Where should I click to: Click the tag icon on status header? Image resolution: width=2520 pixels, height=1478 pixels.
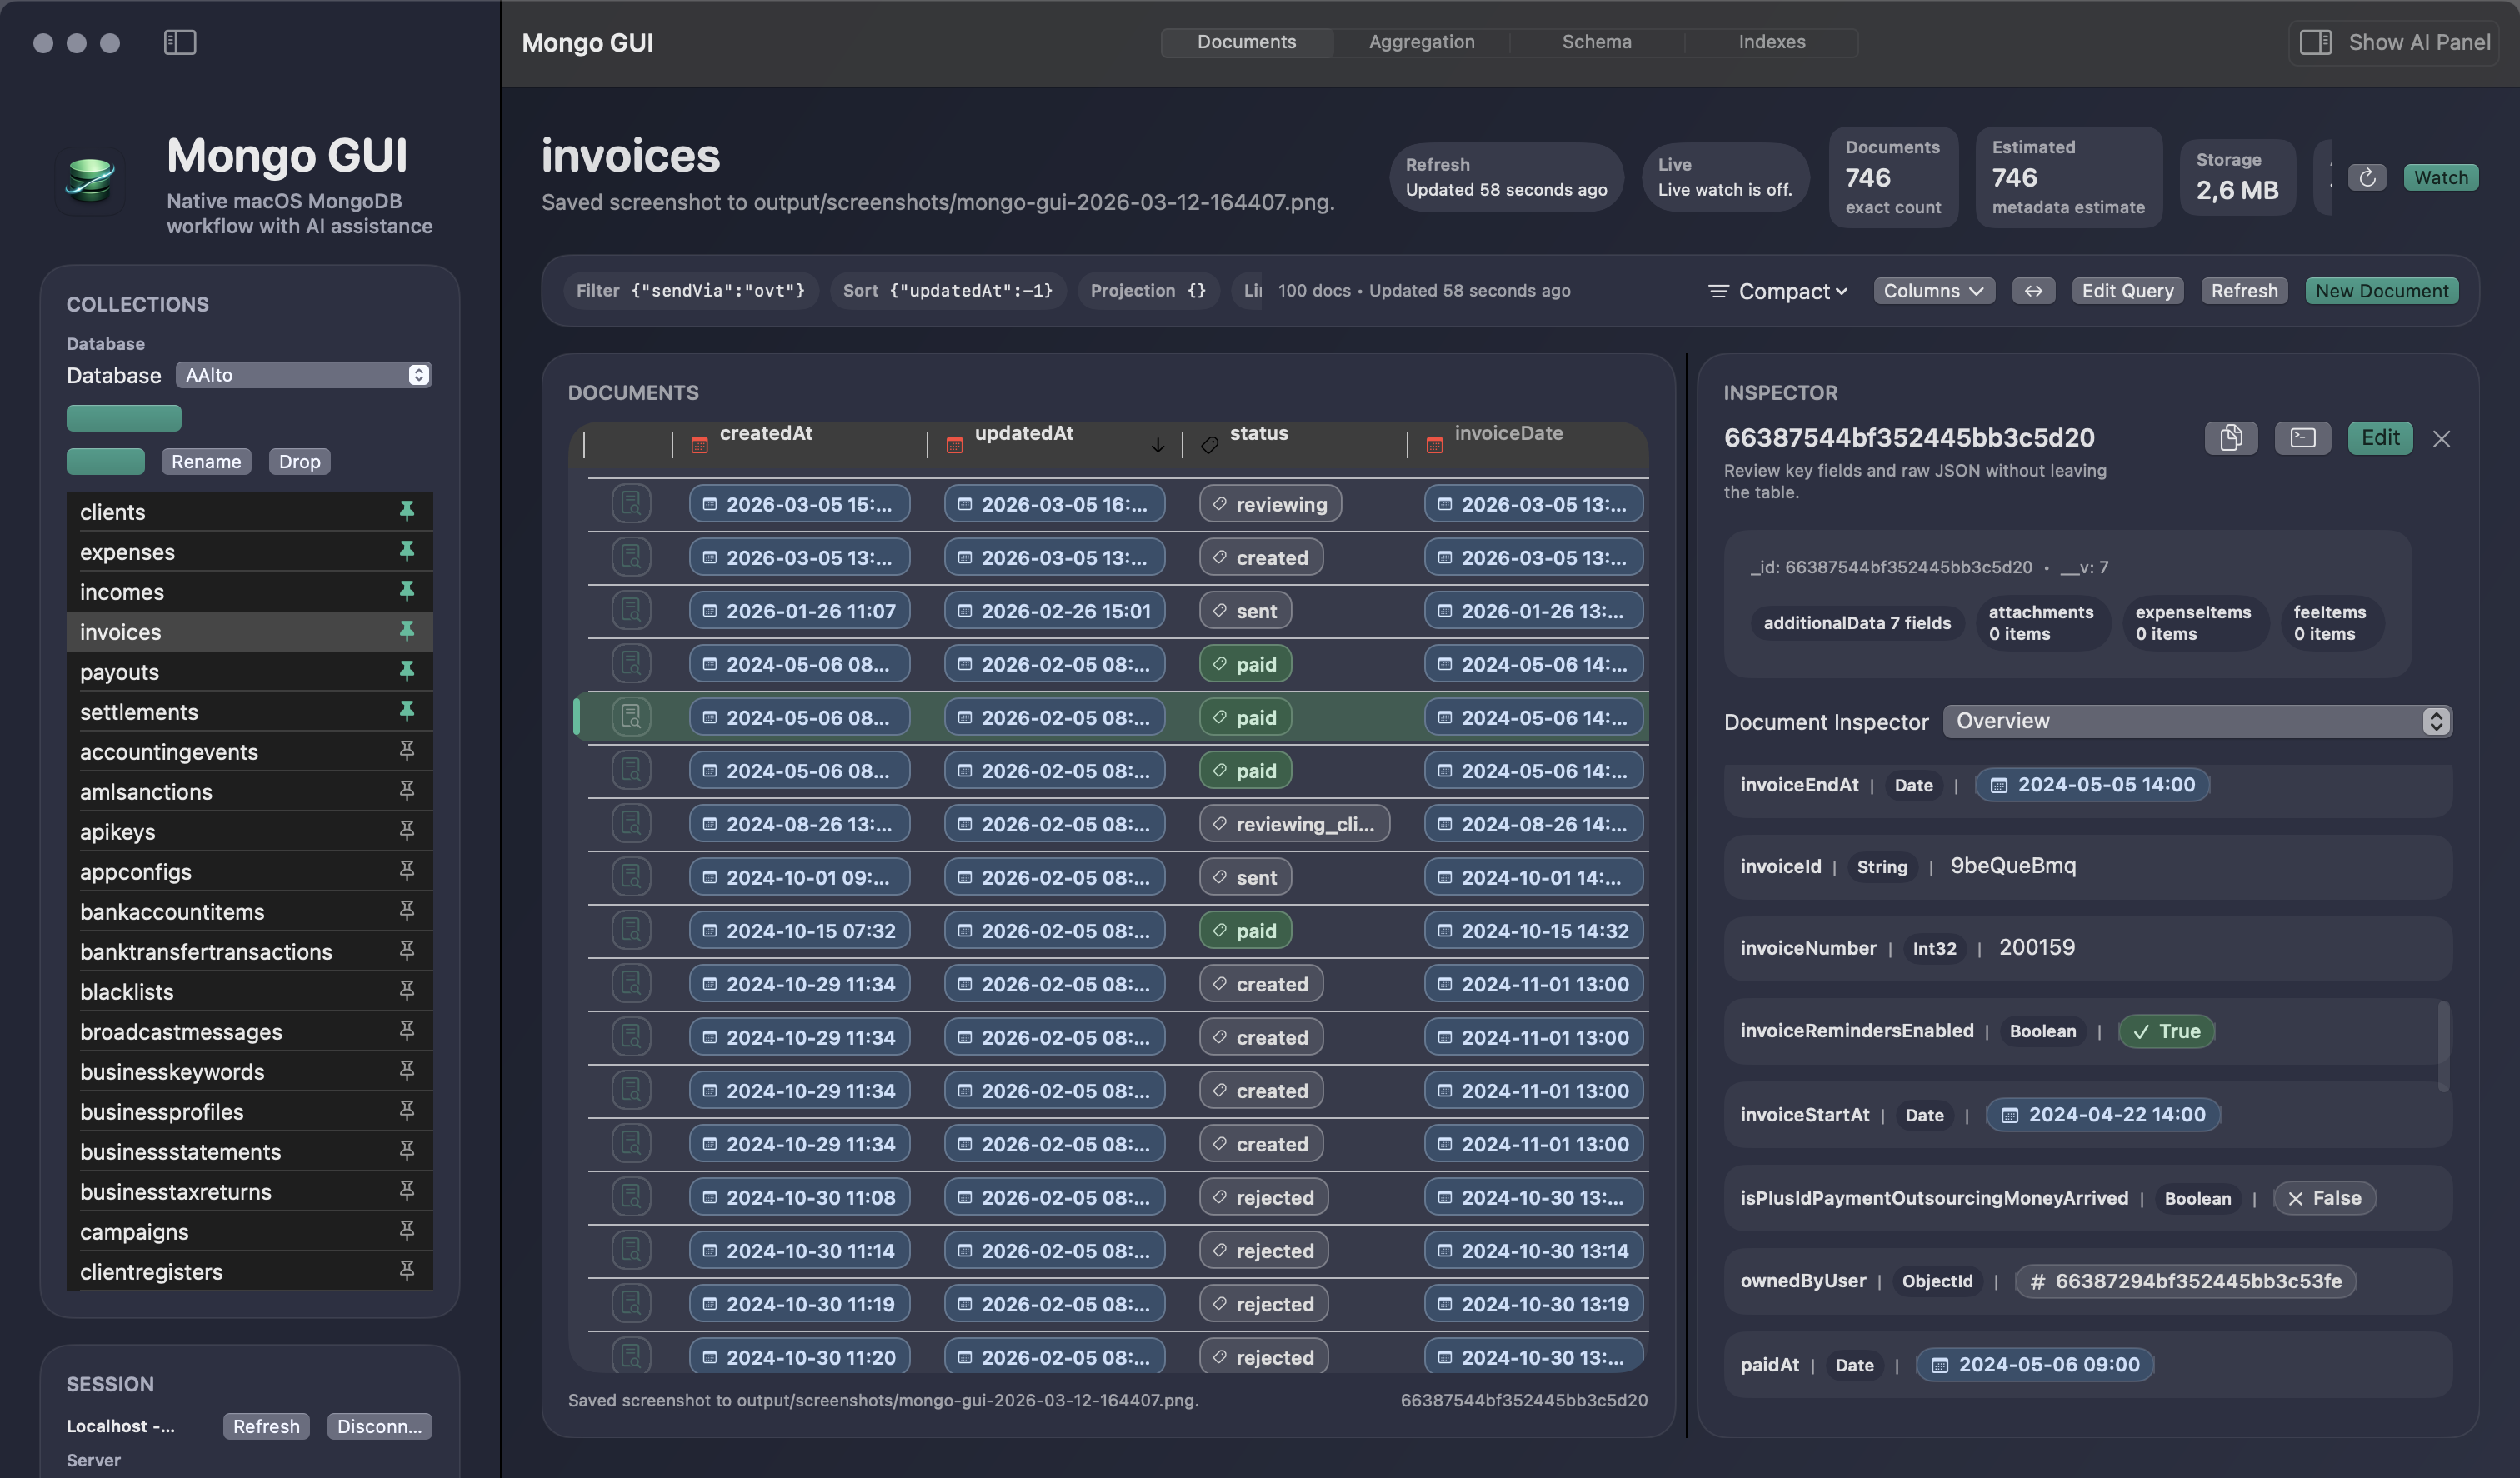(1209, 445)
